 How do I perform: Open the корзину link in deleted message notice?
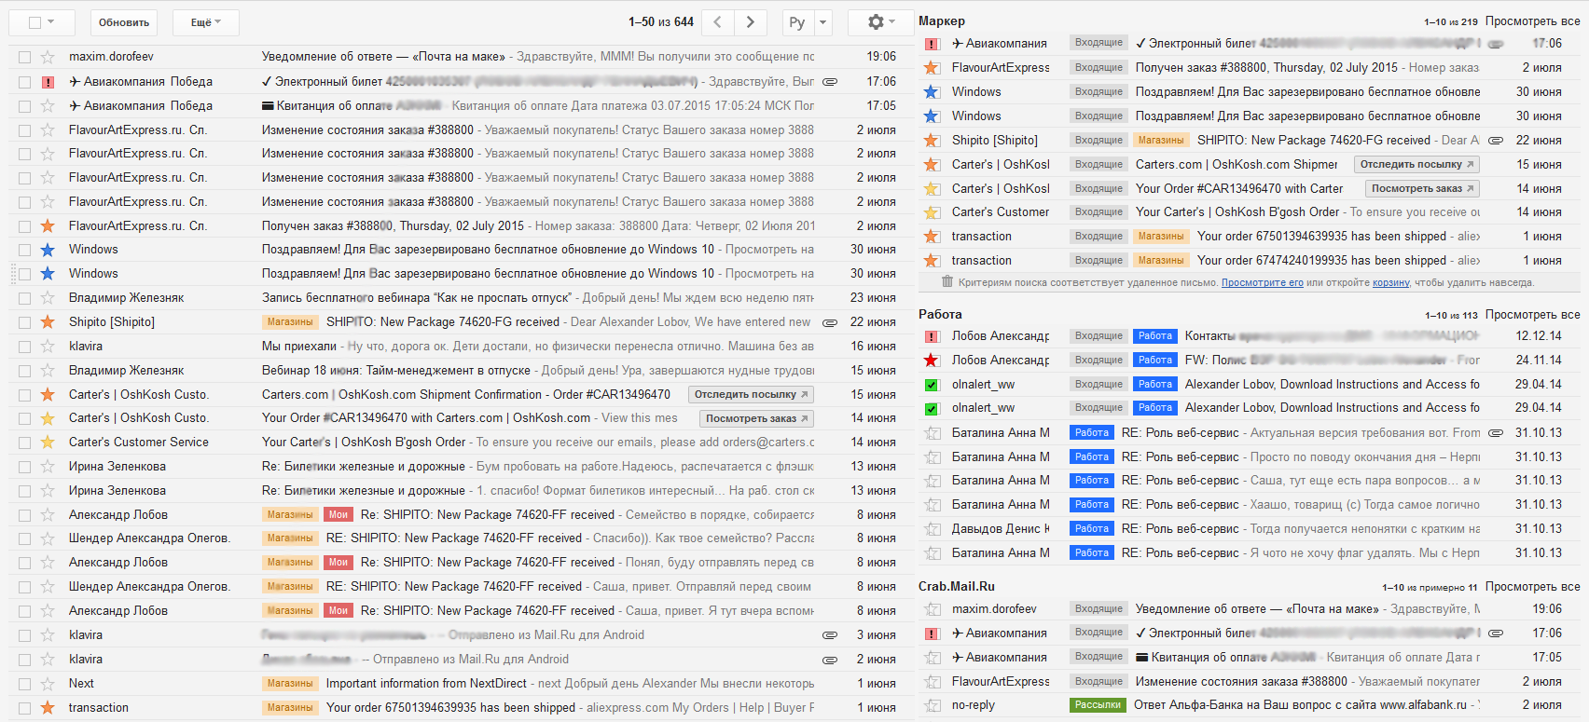pyautogui.click(x=1390, y=282)
